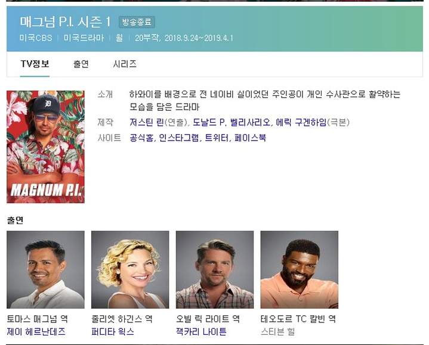429x345 pixels.
Task: Visit the 공식홈 official site link
Action: [x=141, y=138]
